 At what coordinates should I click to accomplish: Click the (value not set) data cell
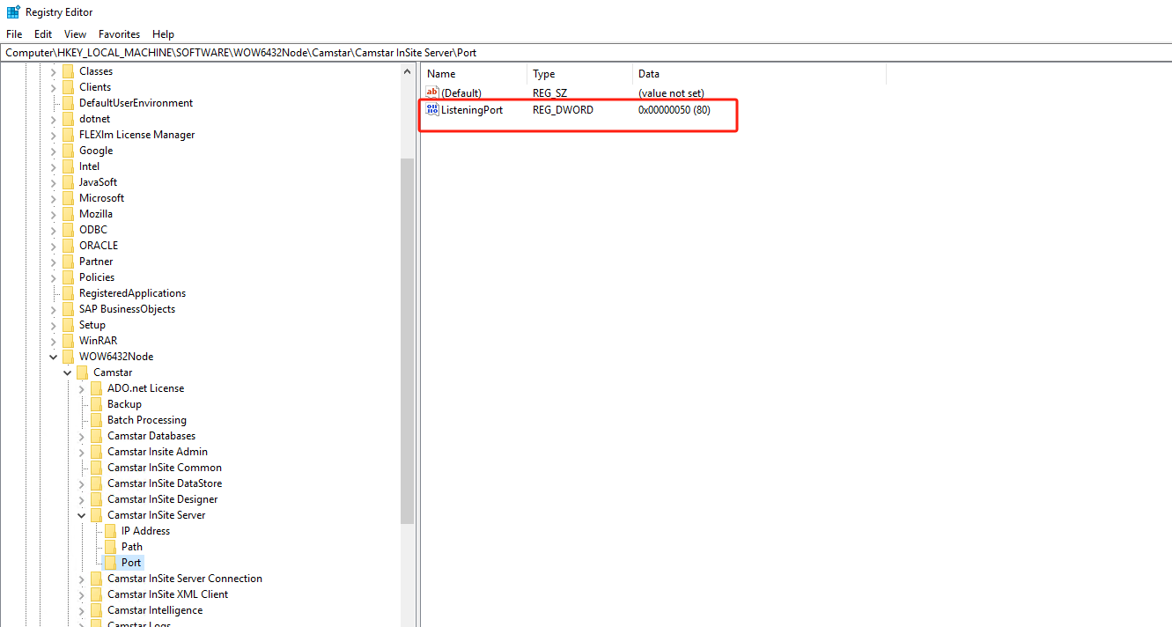coord(671,92)
